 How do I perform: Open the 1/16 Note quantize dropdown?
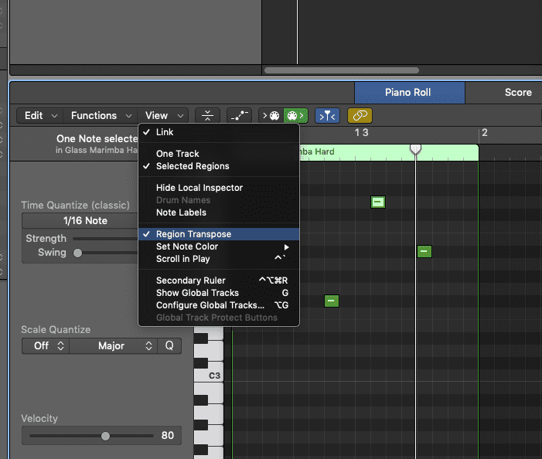tap(80, 221)
